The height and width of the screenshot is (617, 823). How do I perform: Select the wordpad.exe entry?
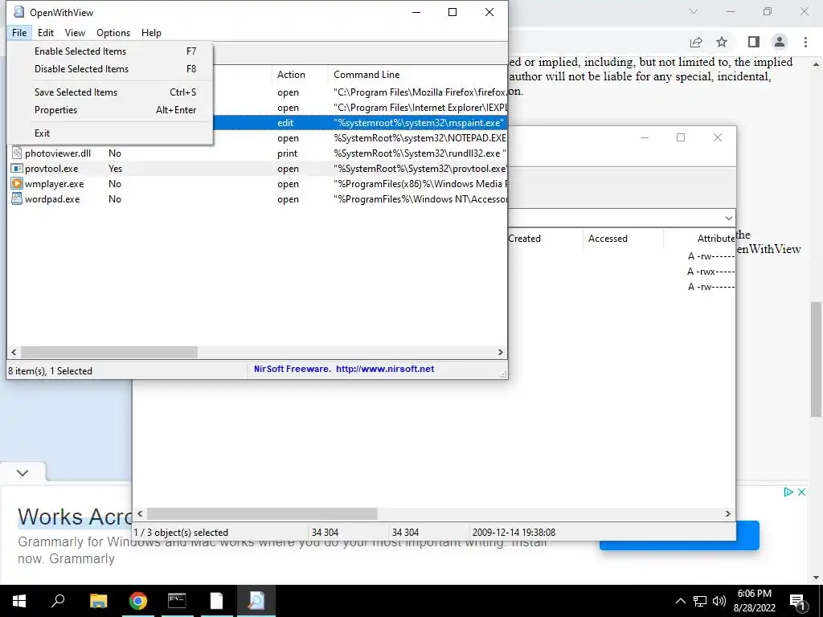pos(52,199)
